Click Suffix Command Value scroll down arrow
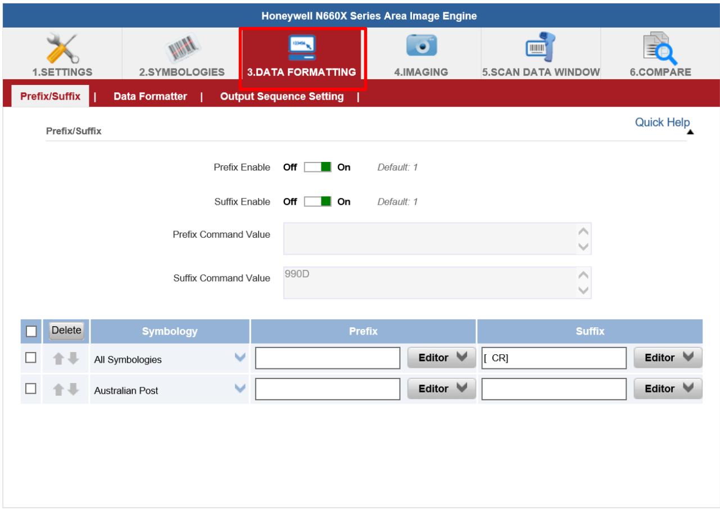This screenshot has height=510, width=720. [583, 290]
